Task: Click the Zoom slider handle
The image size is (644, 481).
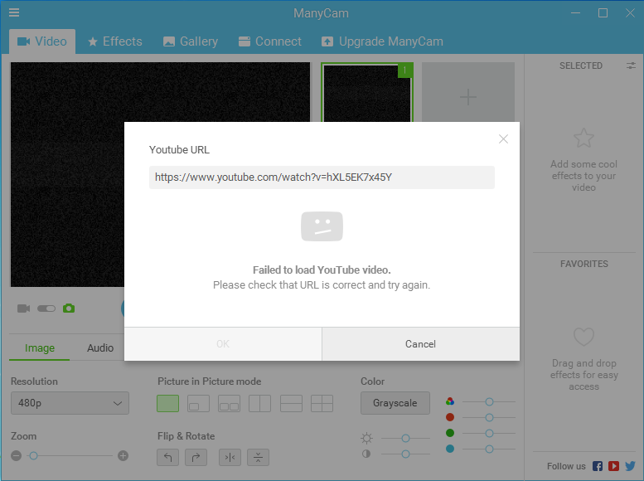Action: pos(34,455)
